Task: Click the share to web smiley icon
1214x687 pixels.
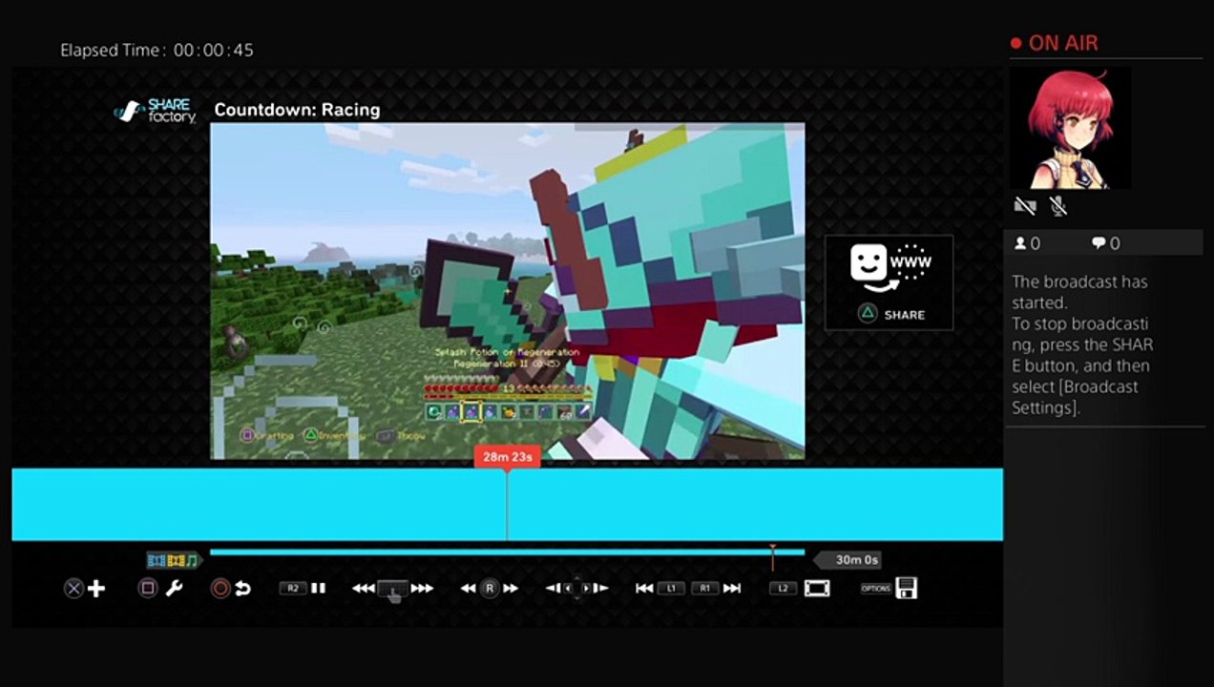Action: pyautogui.click(x=890, y=267)
